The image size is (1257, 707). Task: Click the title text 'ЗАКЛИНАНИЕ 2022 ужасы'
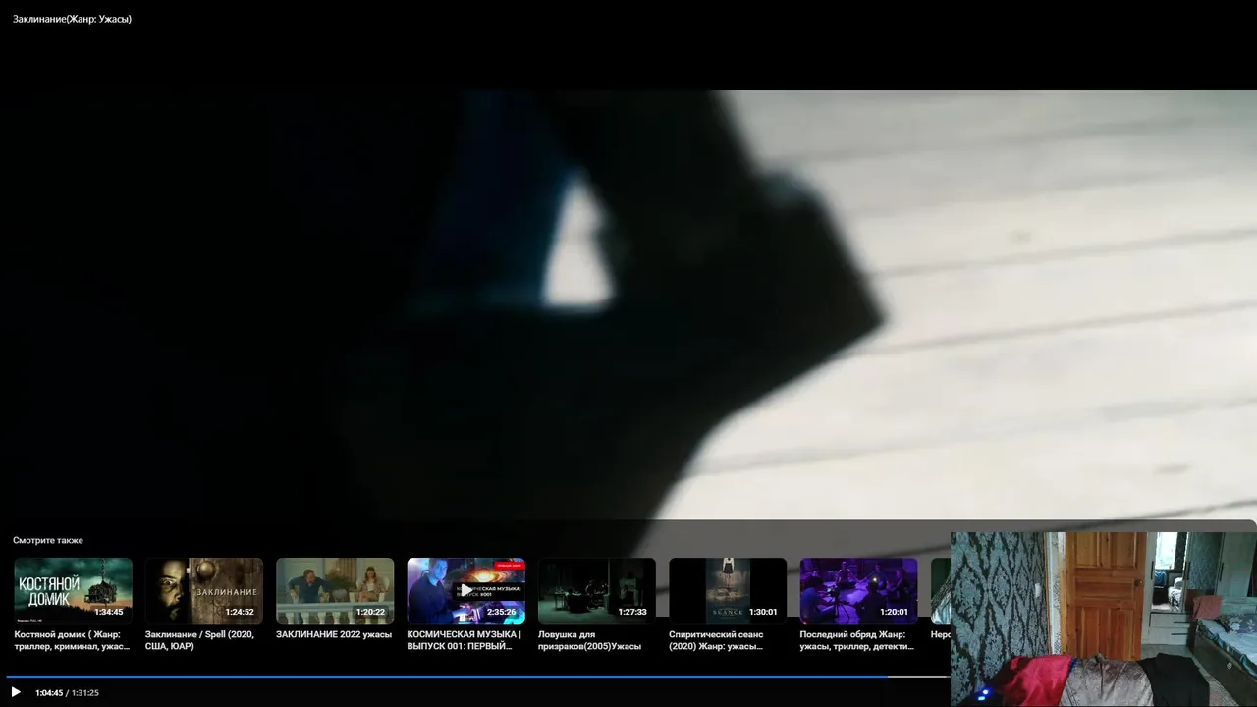click(x=334, y=634)
